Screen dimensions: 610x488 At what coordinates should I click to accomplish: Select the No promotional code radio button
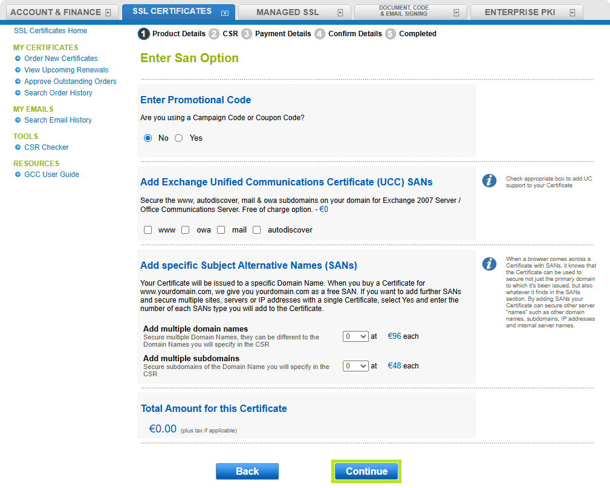148,138
